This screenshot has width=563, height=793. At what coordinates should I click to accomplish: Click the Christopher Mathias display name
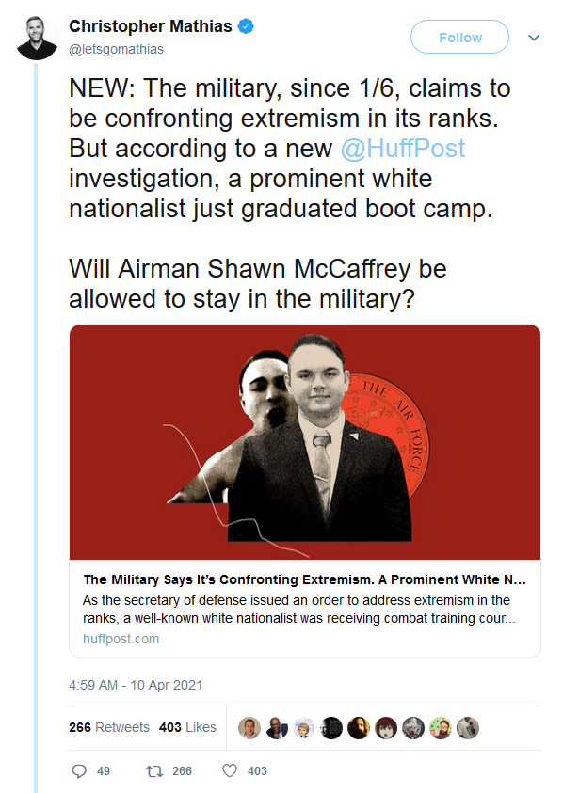(x=151, y=26)
